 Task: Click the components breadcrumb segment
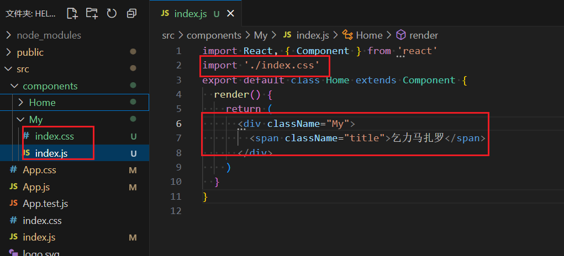click(214, 35)
